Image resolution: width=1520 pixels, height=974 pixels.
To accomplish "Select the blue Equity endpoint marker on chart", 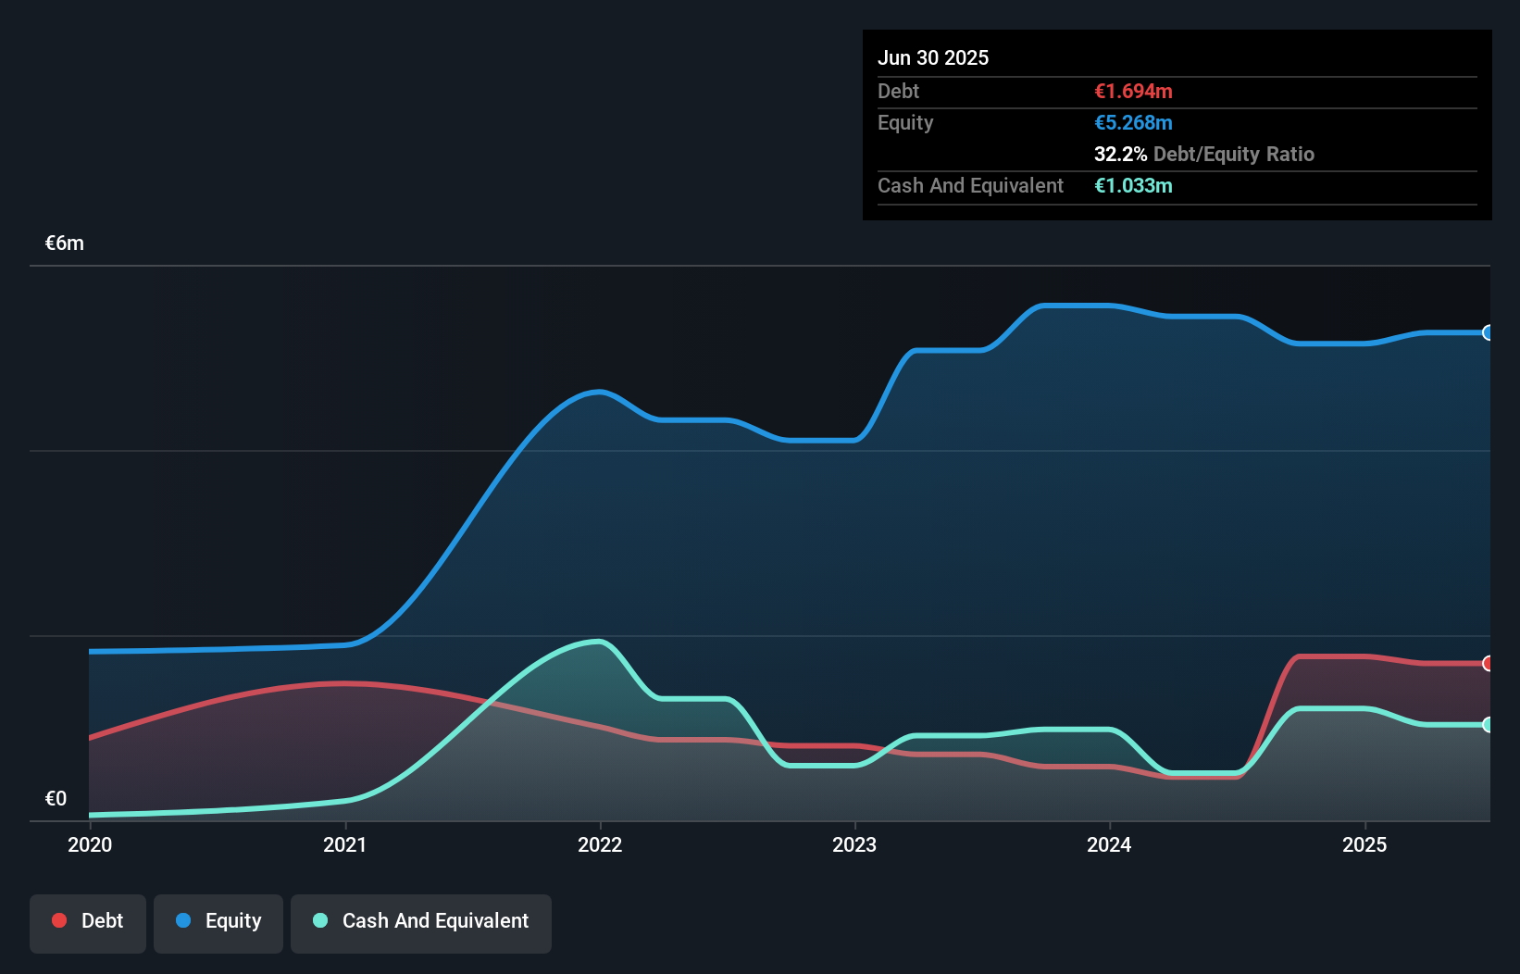I will 1489,333.
